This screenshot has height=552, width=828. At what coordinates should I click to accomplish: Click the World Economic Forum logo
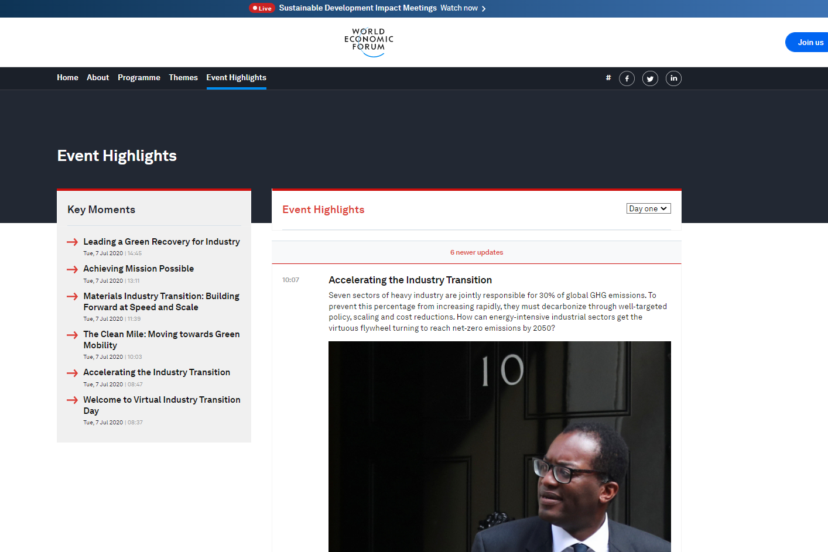pyautogui.click(x=369, y=42)
